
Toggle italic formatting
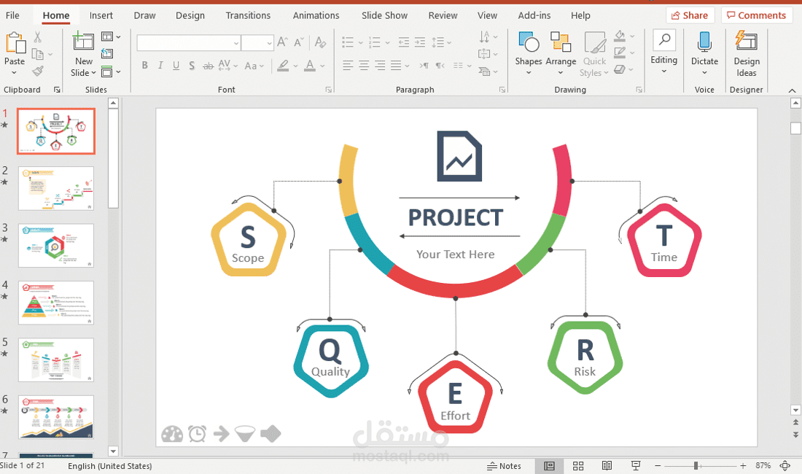160,66
